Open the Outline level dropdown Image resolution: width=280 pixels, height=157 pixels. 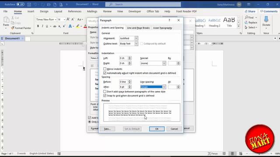coord(136,44)
